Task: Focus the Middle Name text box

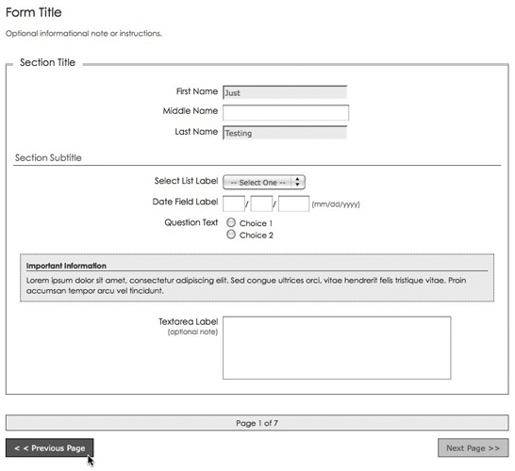Action: coord(286,113)
